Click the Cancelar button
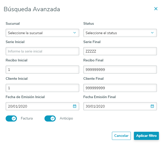 pos(121,136)
